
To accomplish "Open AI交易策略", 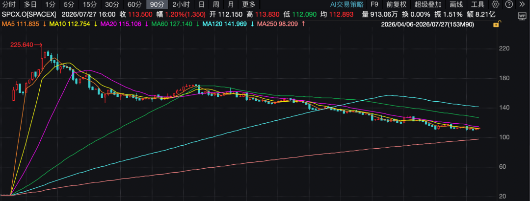I will pyautogui.click(x=347, y=4).
